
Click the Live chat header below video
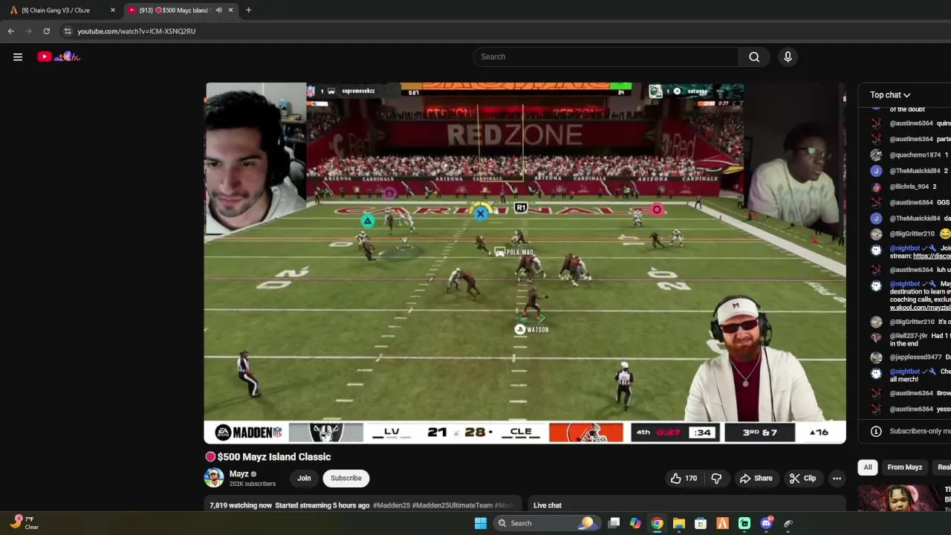[x=548, y=505]
